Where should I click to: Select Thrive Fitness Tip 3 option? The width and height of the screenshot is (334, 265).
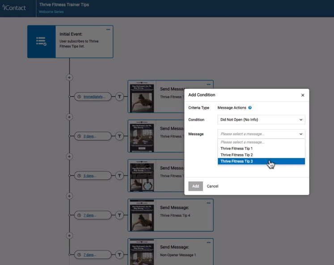click(261, 161)
